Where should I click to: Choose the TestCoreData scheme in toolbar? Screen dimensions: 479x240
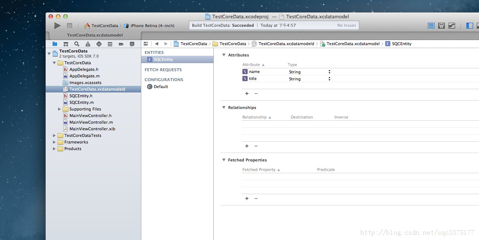coord(101,26)
